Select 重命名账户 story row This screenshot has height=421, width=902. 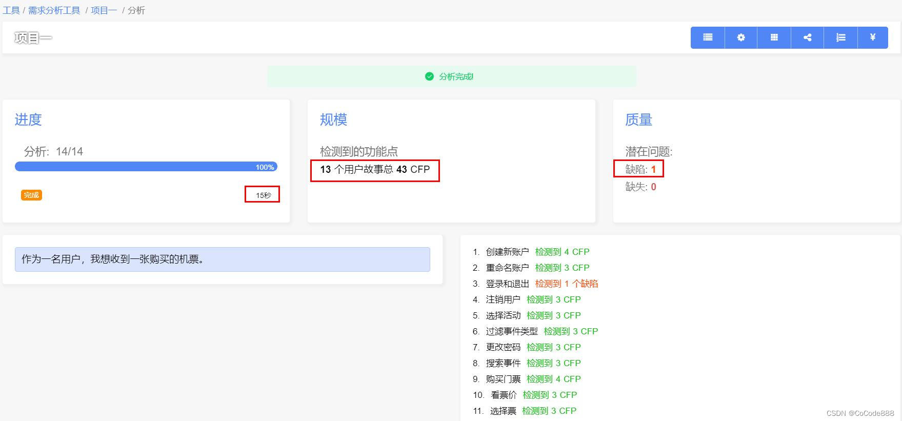click(531, 268)
